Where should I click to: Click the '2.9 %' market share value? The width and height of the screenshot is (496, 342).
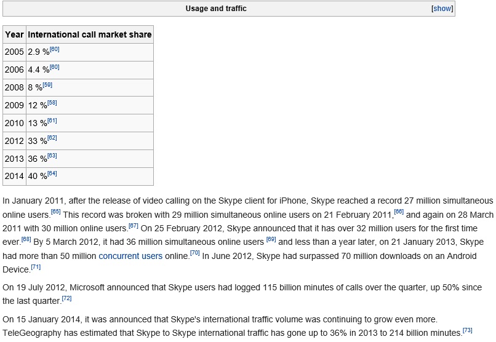39,52
